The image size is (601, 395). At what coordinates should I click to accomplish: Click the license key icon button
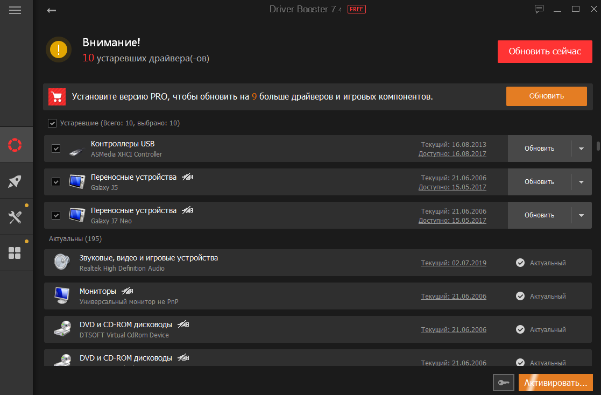503,383
